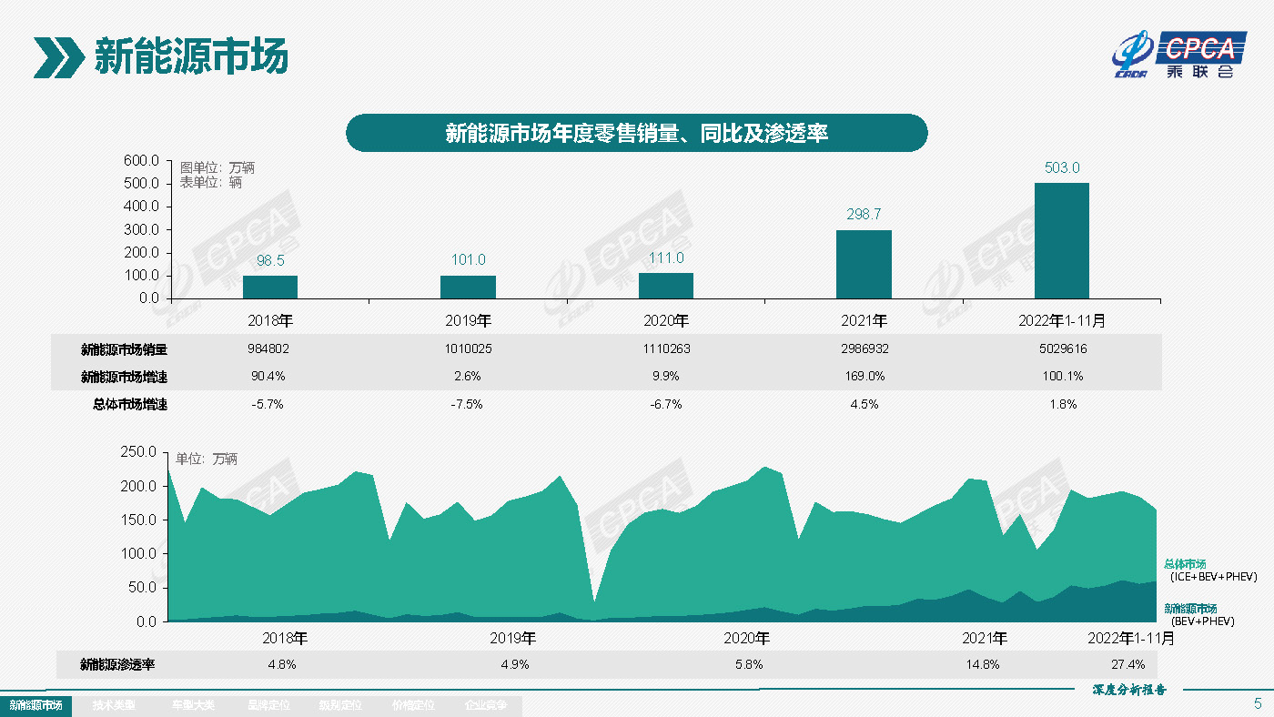
Task: Click the overall growth value -6.7%
Action: pos(665,404)
